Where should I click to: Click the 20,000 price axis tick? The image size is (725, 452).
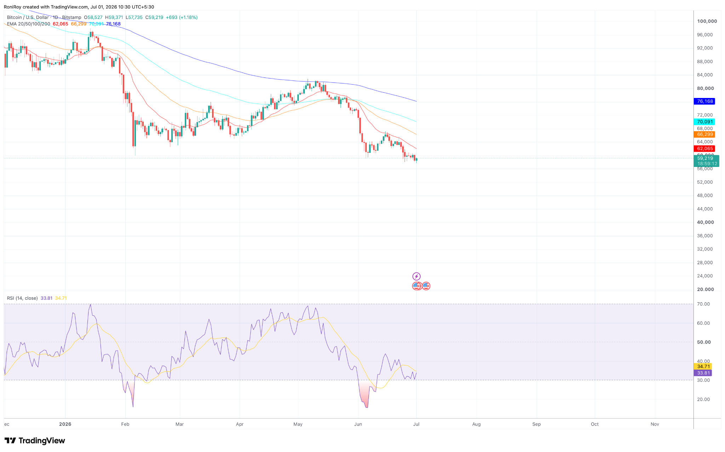click(x=706, y=289)
